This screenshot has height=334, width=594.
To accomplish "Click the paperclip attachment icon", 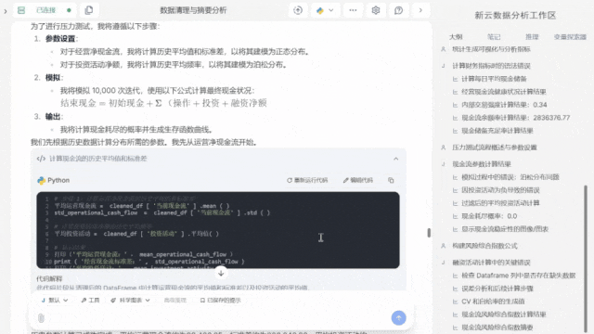I will pyautogui.click(x=41, y=318).
